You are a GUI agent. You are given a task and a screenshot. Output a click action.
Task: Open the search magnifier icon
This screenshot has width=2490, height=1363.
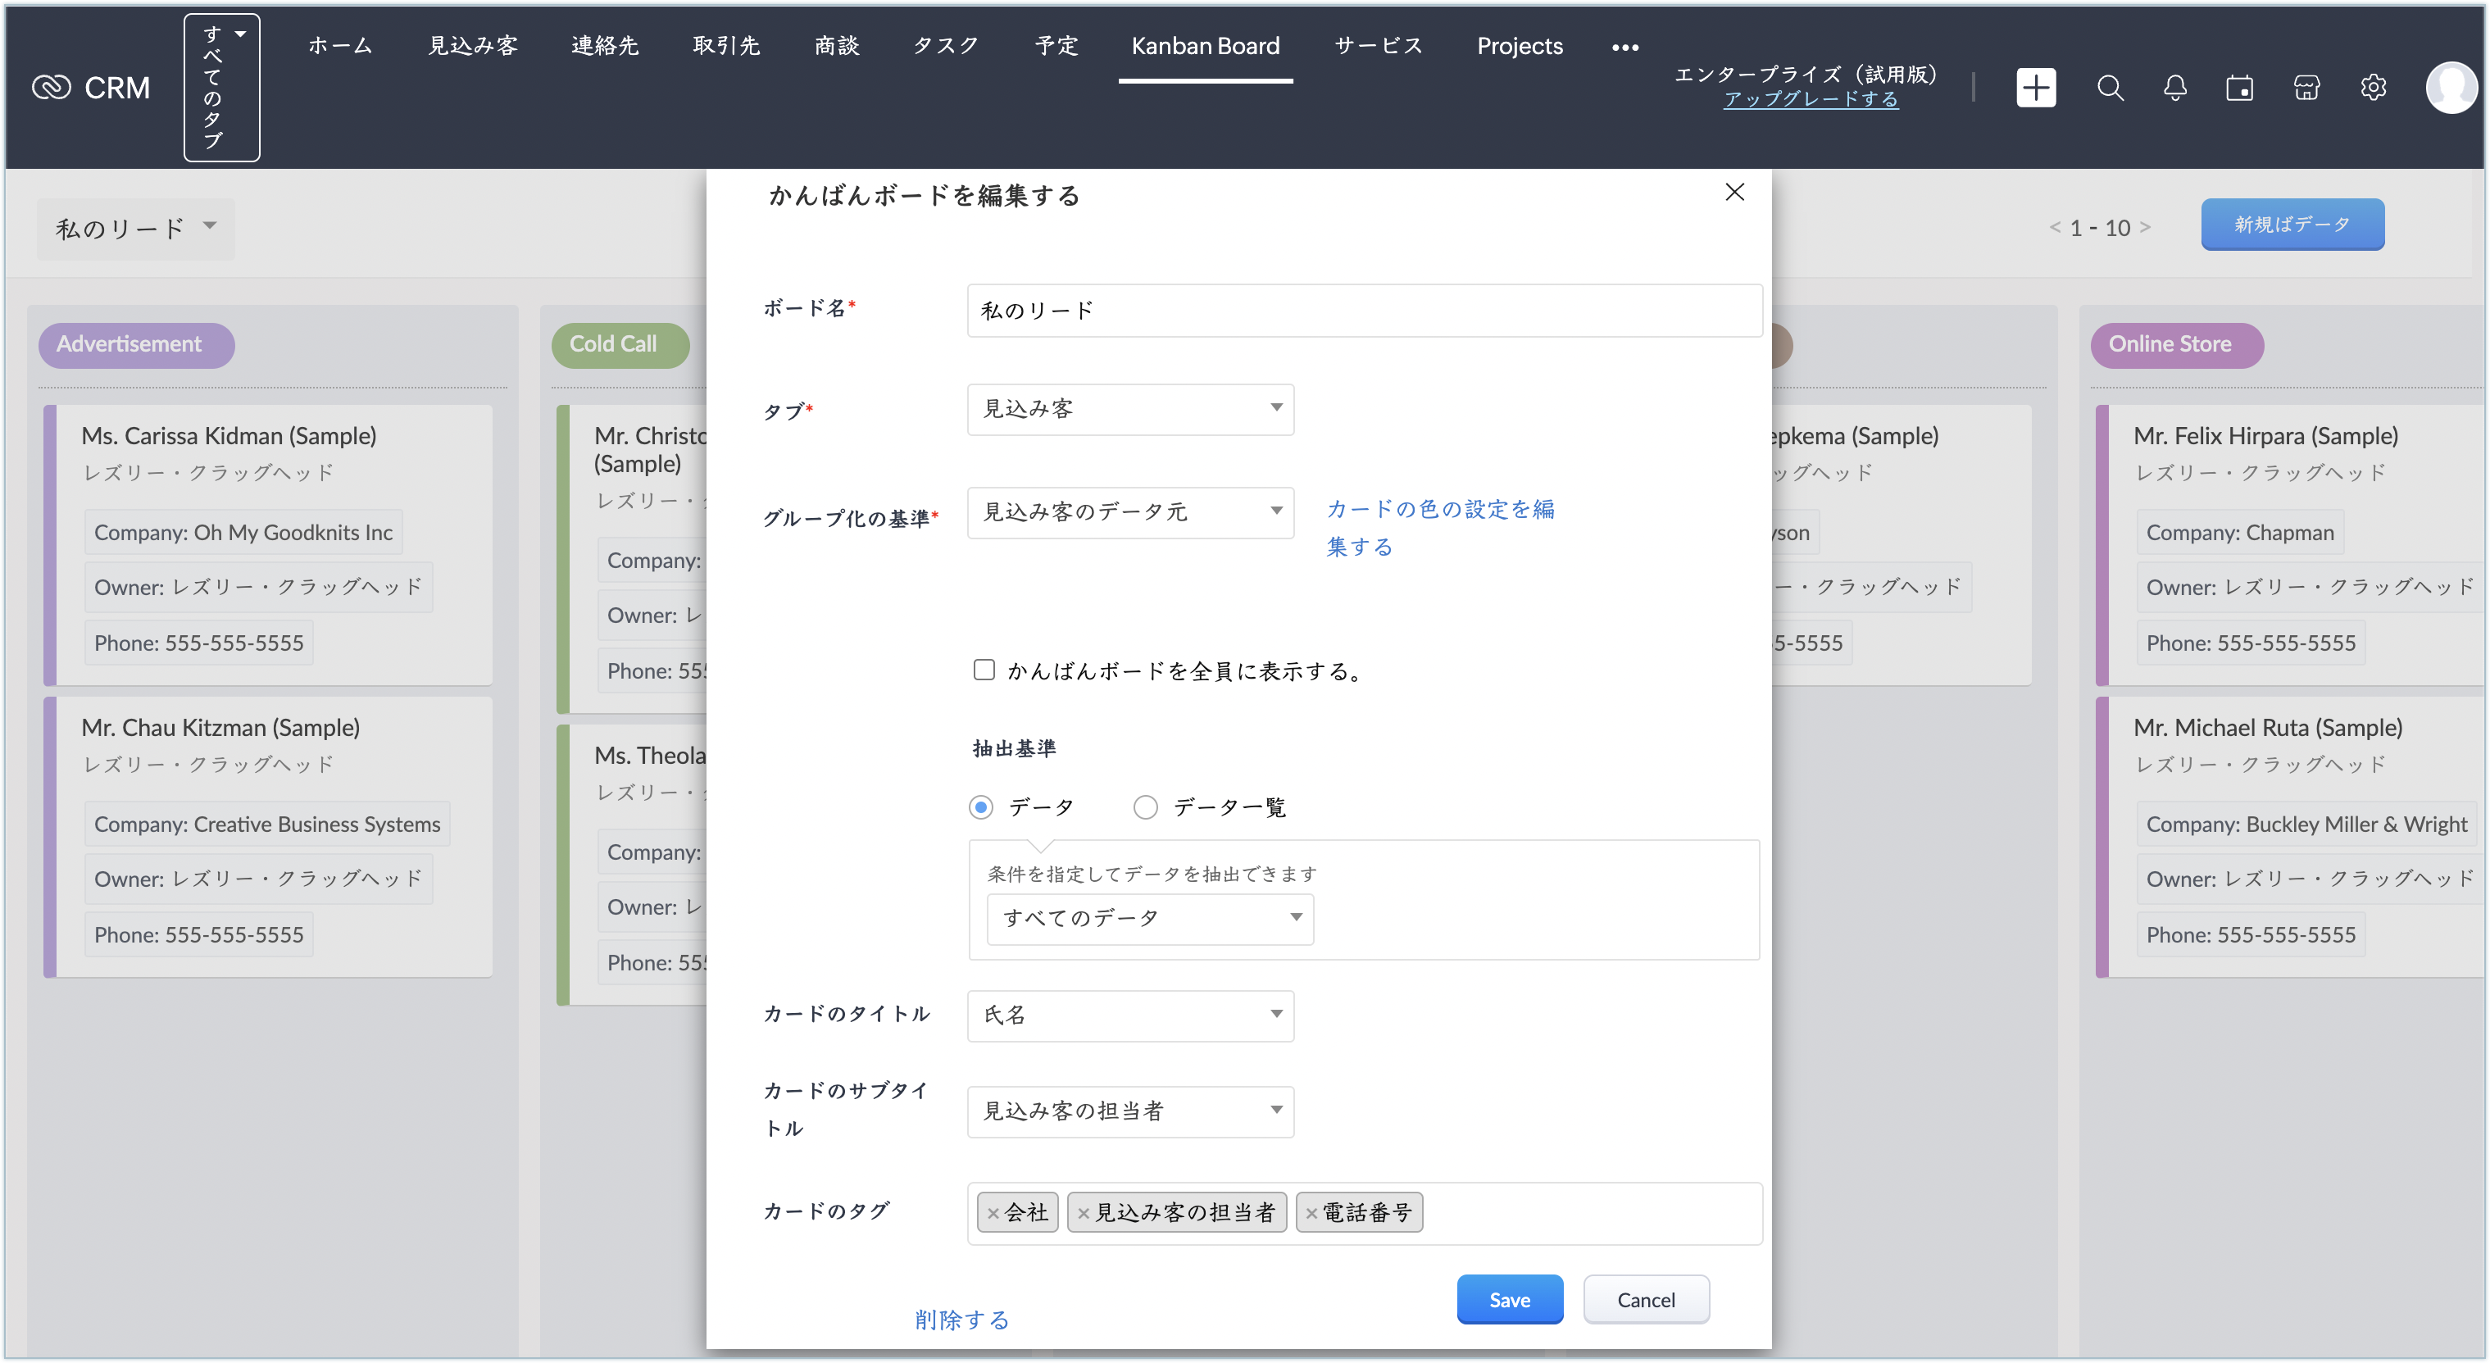(x=2111, y=88)
